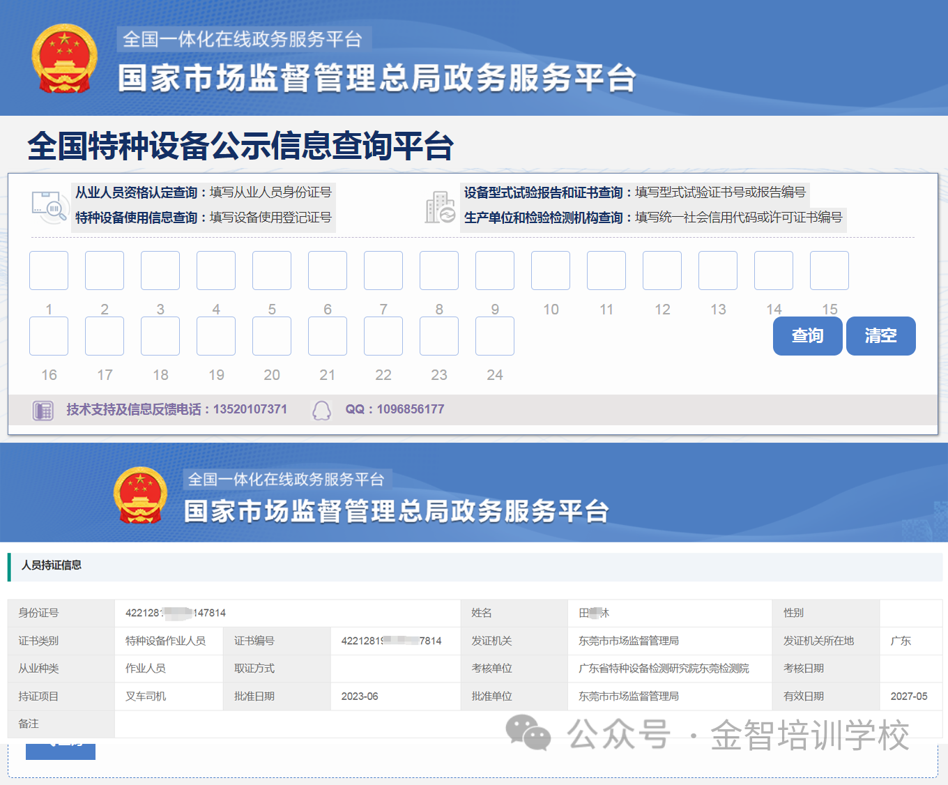Click the national emblem in the lower banner
The height and width of the screenshot is (785, 948).
coord(141,496)
